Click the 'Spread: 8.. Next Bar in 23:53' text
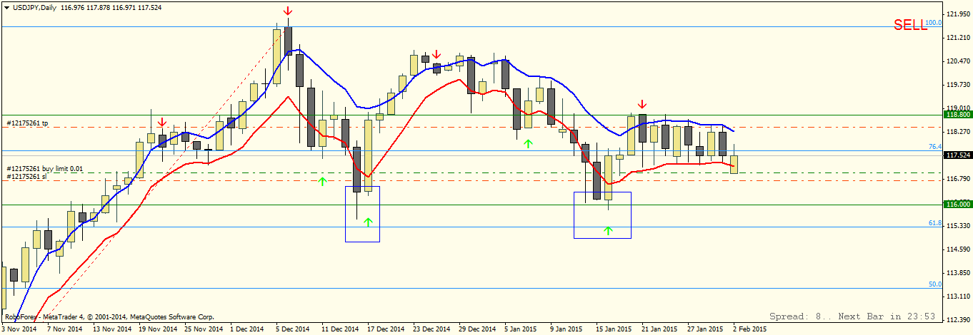The height and width of the screenshot is (335, 973). (x=853, y=316)
